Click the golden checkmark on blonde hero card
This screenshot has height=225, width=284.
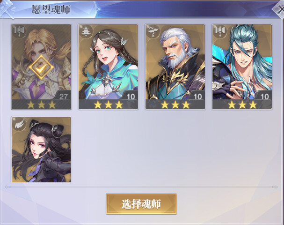pyautogui.click(x=41, y=67)
